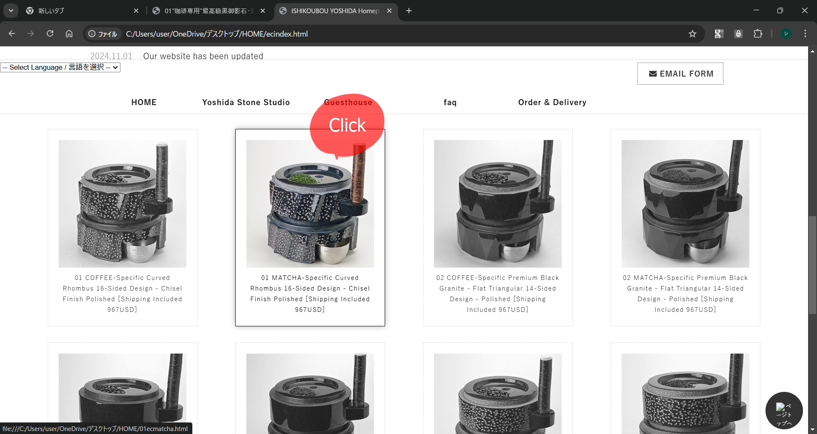The height and width of the screenshot is (434, 817).
Task: Open the faq menu item
Action: tap(450, 103)
